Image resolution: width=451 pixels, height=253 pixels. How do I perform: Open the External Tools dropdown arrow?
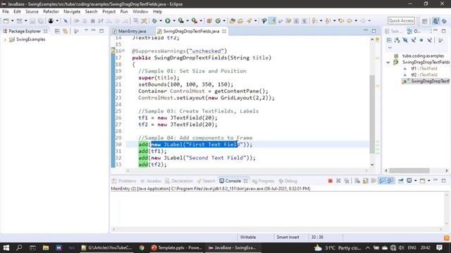click(201, 20)
